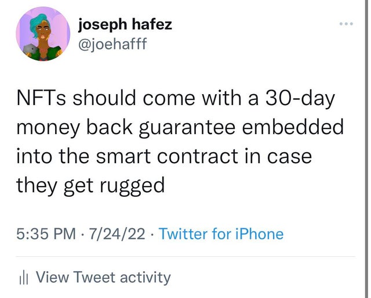Screen dimensions: 371x298
Task: Click the Twitter for iPhone source link
Action: [221, 234]
